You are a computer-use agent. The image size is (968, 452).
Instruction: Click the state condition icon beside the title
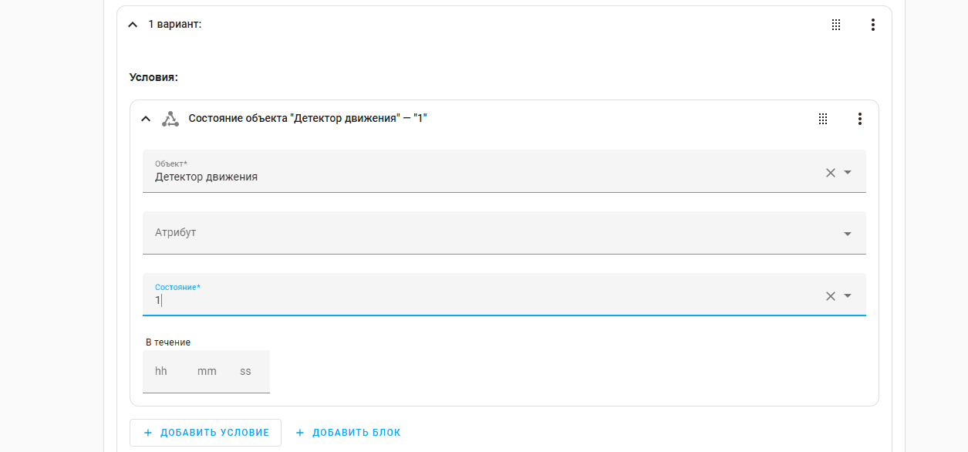pyautogui.click(x=170, y=119)
